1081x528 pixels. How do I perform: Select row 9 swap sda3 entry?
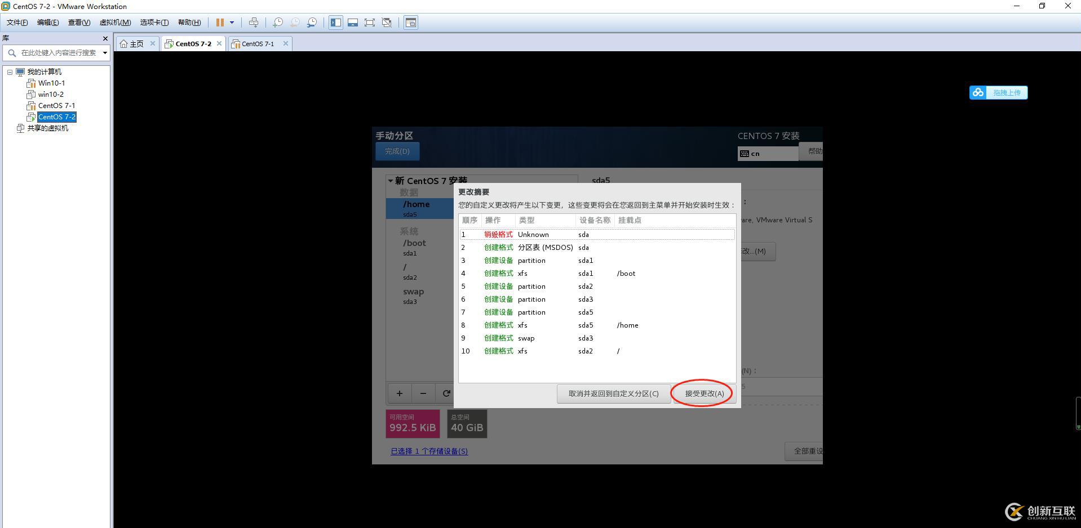[597, 338]
